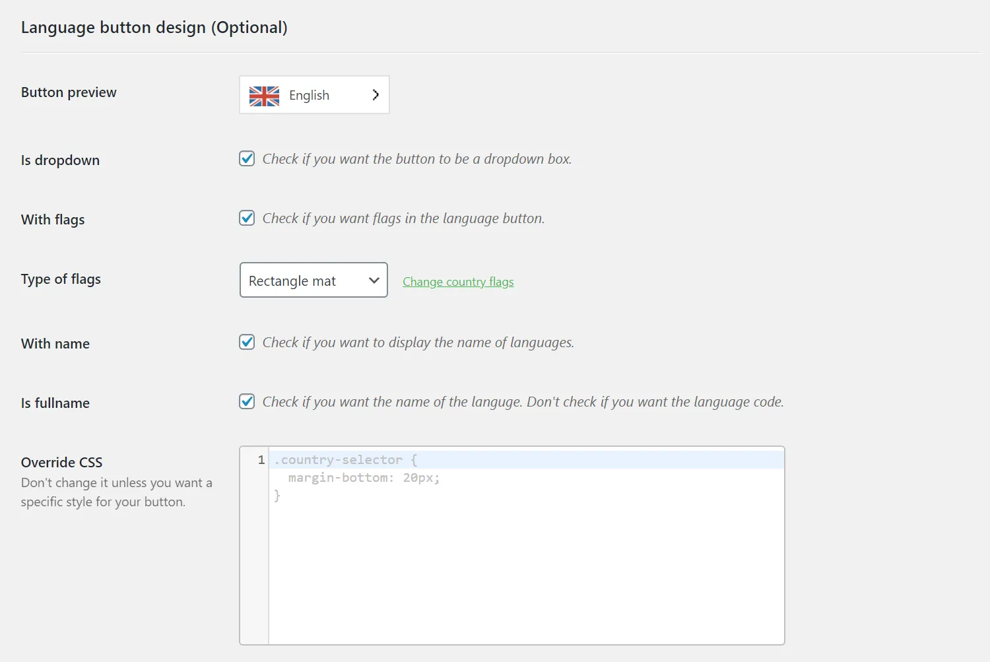The width and height of the screenshot is (990, 662).
Task: Click the margin-bottom declaration line
Action: (x=363, y=477)
